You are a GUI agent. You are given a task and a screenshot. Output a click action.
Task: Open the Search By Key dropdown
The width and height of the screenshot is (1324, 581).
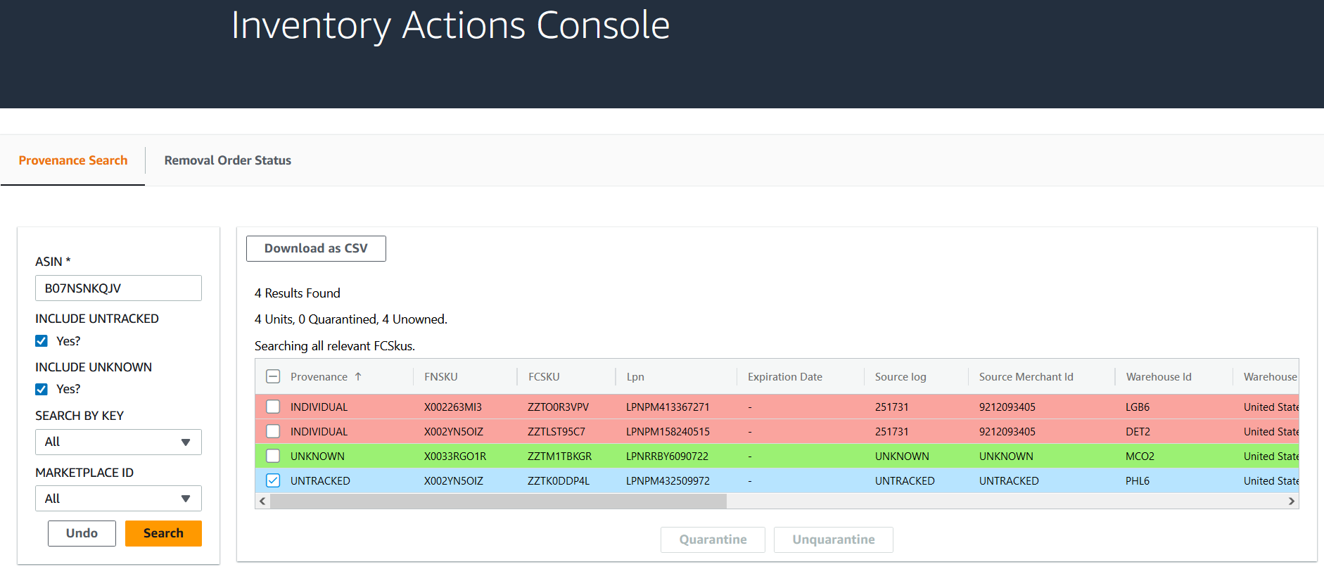(x=118, y=442)
